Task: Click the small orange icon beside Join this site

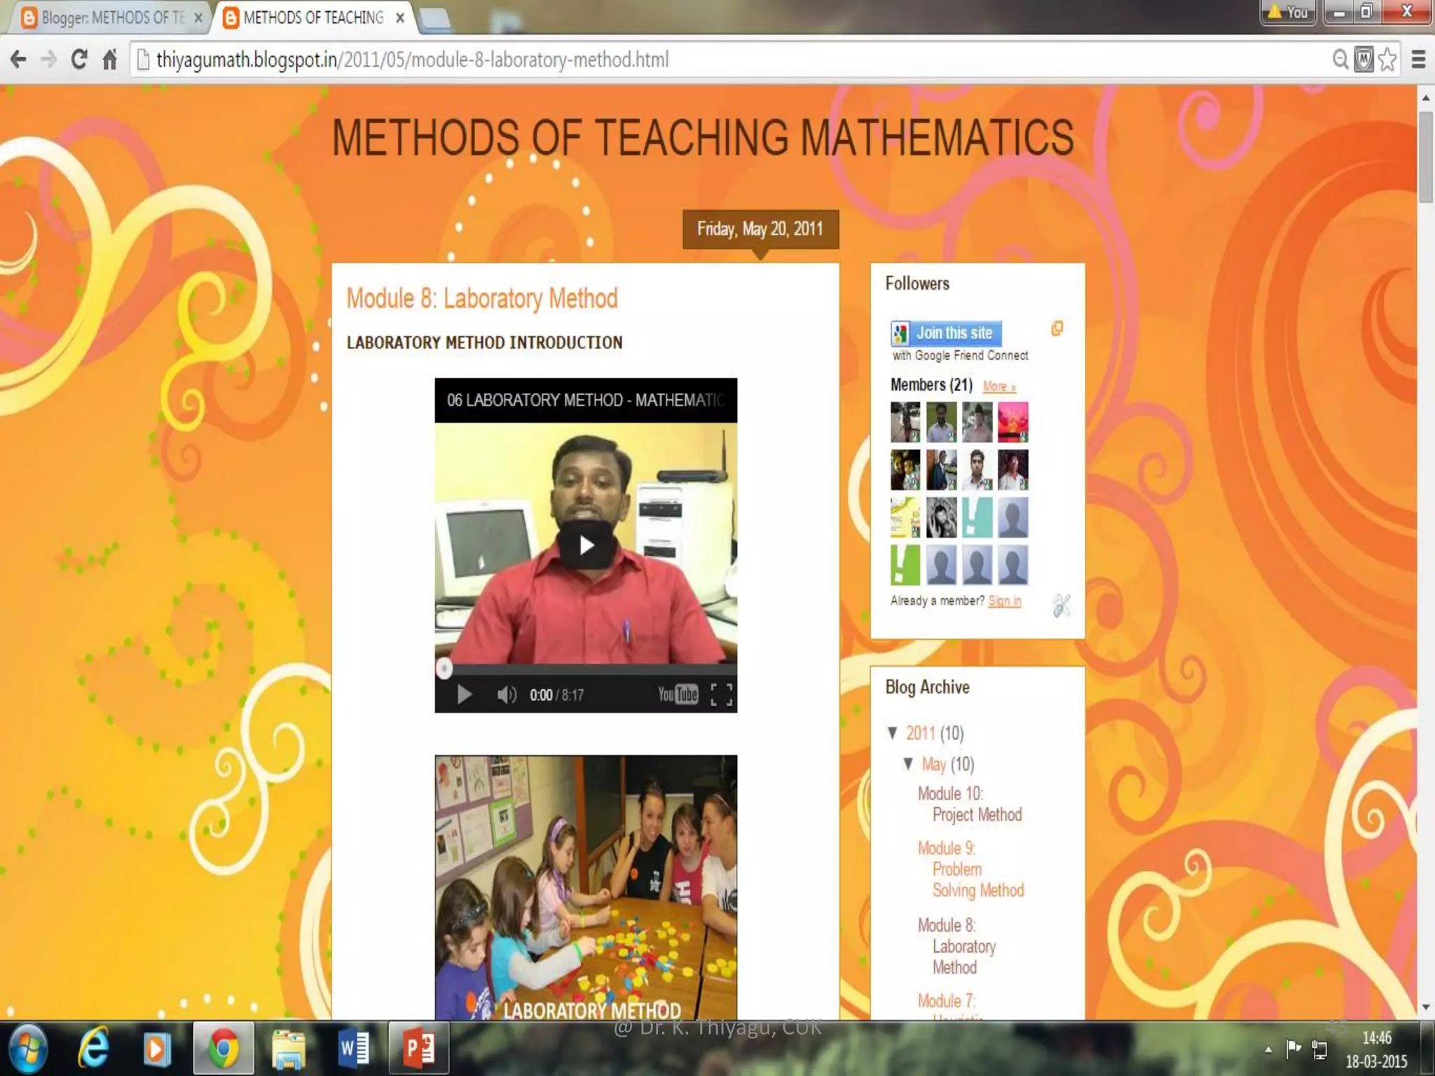Action: [1057, 328]
